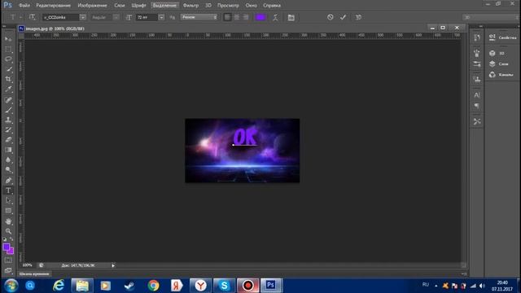Open the Выделение menu

coord(164,6)
